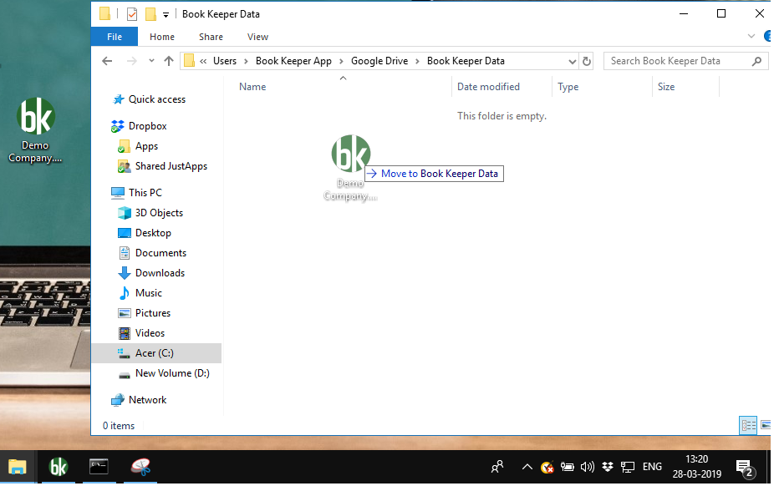Click Book Keeper App in address path
The height and width of the screenshot is (486, 774).
[x=293, y=61]
